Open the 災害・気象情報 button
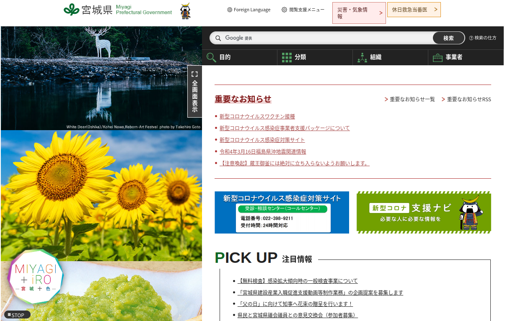 coord(359,13)
